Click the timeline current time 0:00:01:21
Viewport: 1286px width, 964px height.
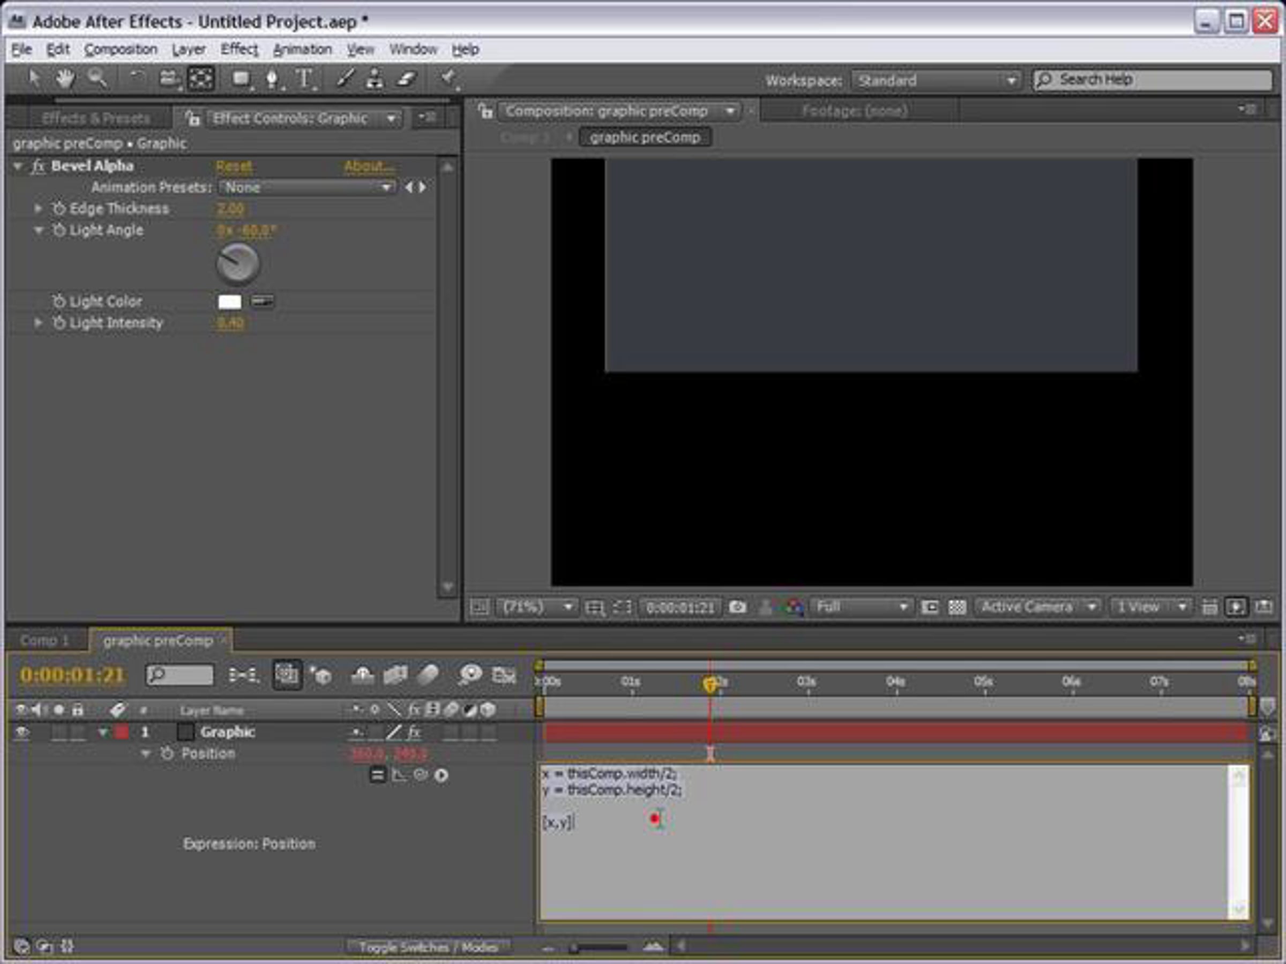[x=73, y=675]
